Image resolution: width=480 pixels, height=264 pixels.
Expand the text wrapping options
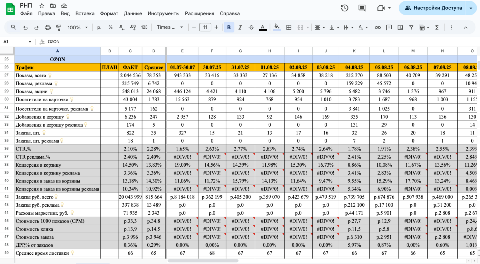point(352,27)
